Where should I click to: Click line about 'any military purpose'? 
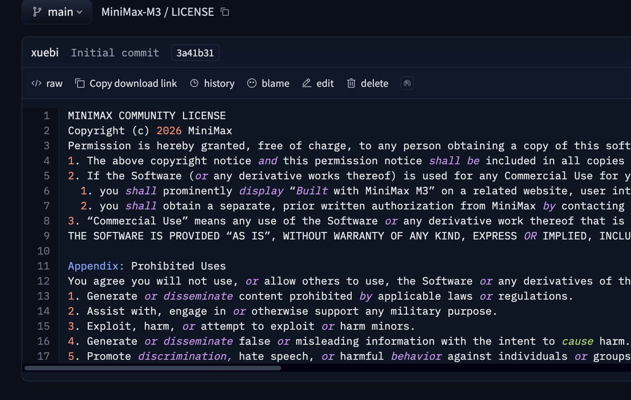click(x=282, y=311)
